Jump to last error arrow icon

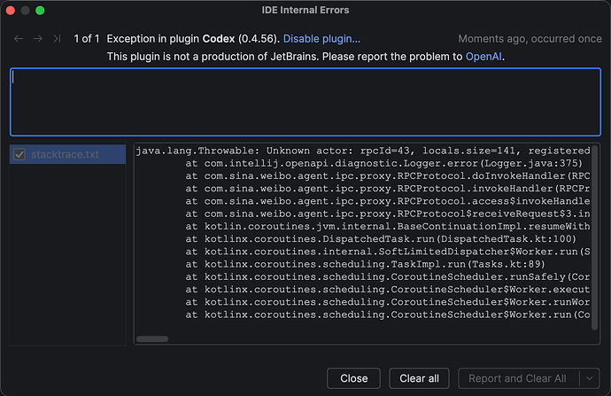(x=57, y=39)
